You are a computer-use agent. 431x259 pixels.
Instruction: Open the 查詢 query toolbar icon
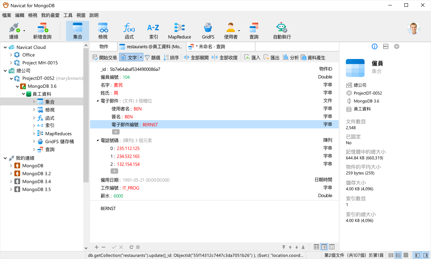tap(254, 31)
